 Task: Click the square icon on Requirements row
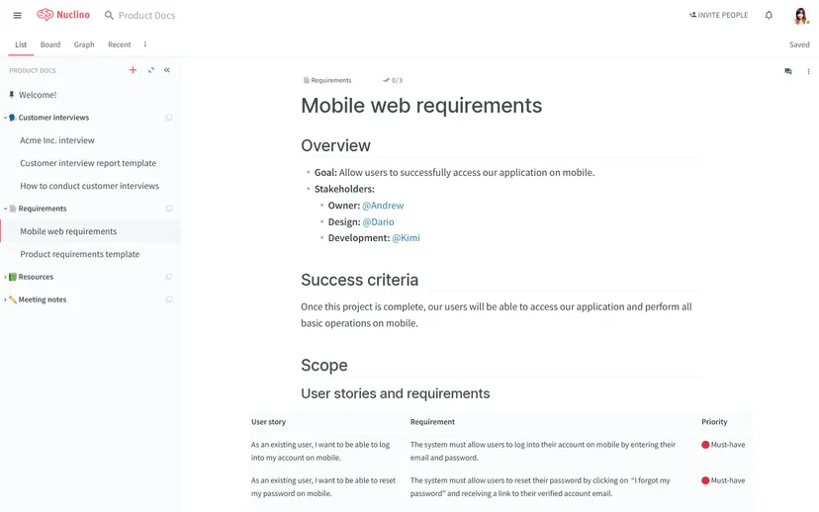tap(169, 209)
